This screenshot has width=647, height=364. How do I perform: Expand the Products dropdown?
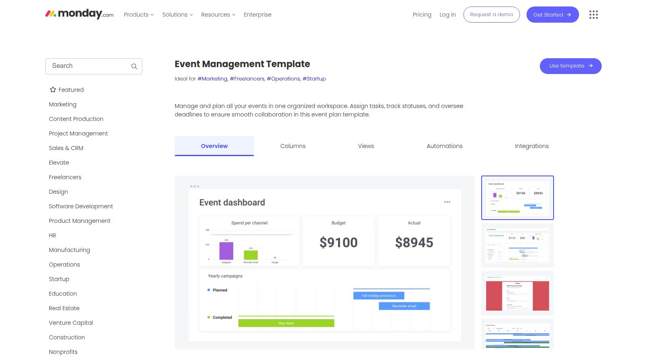[x=138, y=15]
